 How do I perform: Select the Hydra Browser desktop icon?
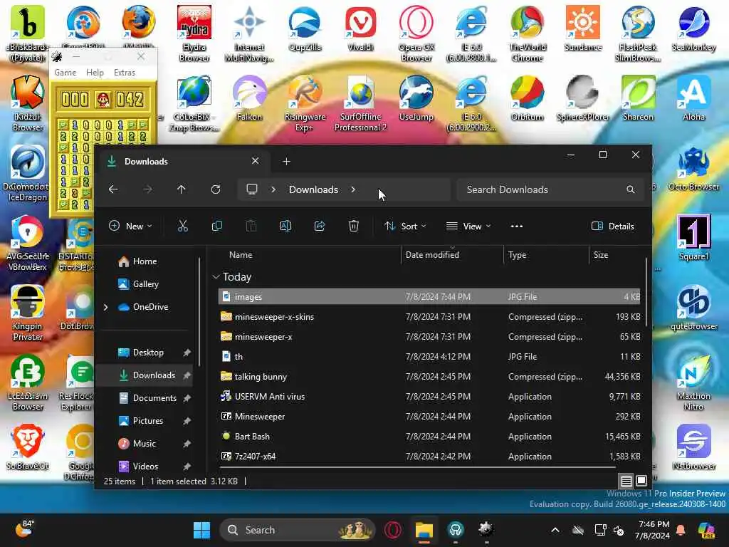click(x=194, y=33)
